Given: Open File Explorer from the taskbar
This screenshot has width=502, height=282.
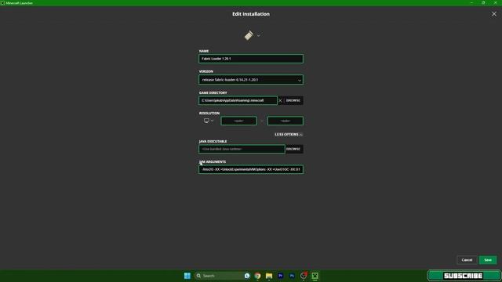Looking at the screenshot, I should point(269,276).
